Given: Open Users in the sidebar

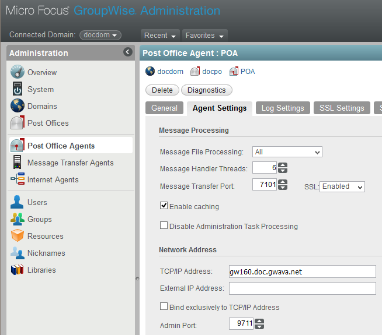Looking at the screenshot, I should coord(37,202).
